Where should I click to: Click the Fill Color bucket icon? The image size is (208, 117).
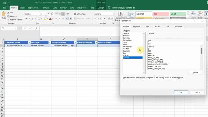pyautogui.click(x=45, y=19)
